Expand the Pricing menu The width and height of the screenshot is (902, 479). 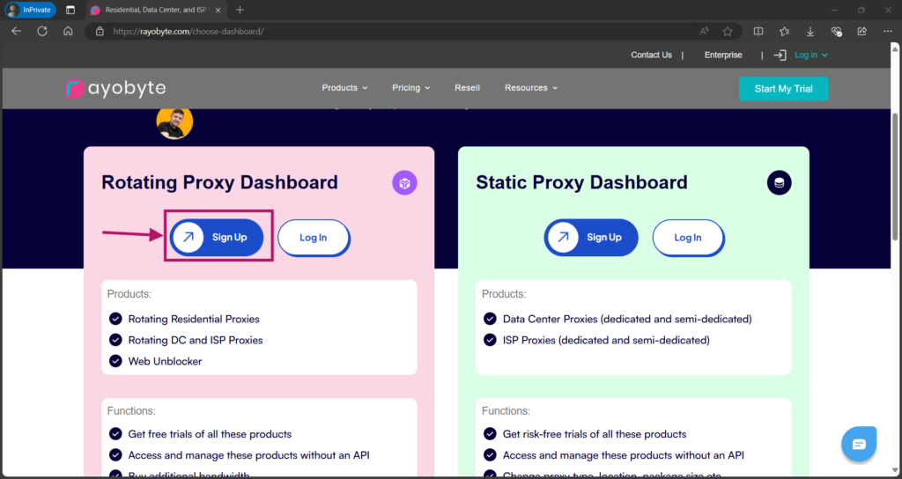pyautogui.click(x=410, y=88)
